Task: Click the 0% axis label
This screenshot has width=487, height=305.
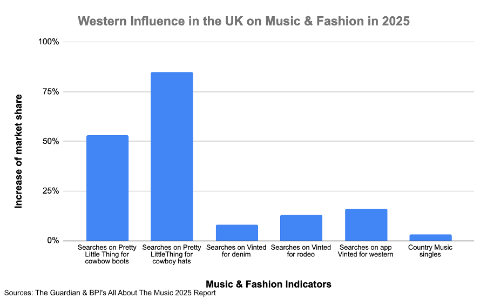Action: click(x=53, y=241)
